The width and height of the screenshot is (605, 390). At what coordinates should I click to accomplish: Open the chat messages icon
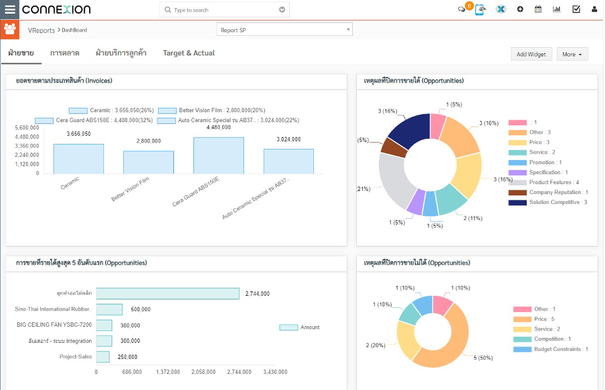tap(461, 9)
